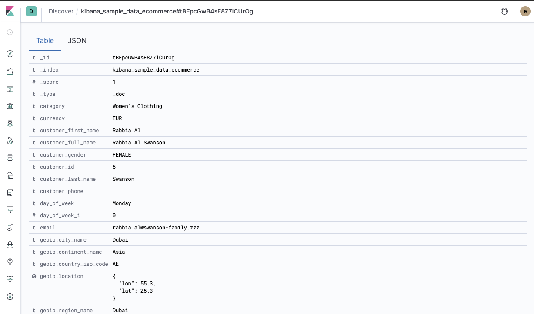
Task: Click the number type icon beside _score
Action: pyautogui.click(x=34, y=82)
